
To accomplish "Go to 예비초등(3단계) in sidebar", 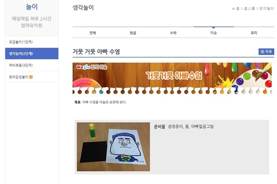I will click(32, 65).
